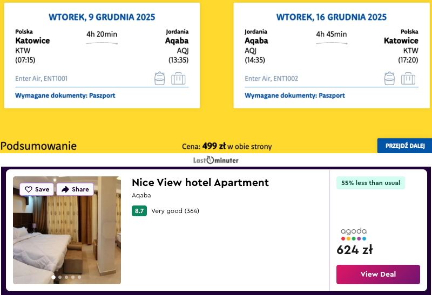Click the green 8.7 rating badge

click(x=139, y=211)
